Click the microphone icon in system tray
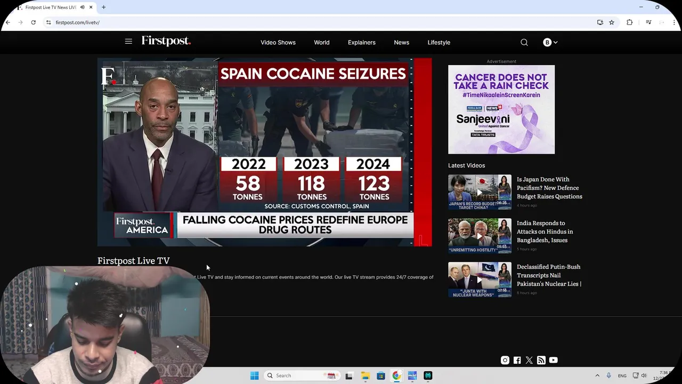The image size is (682, 384). (x=609, y=375)
